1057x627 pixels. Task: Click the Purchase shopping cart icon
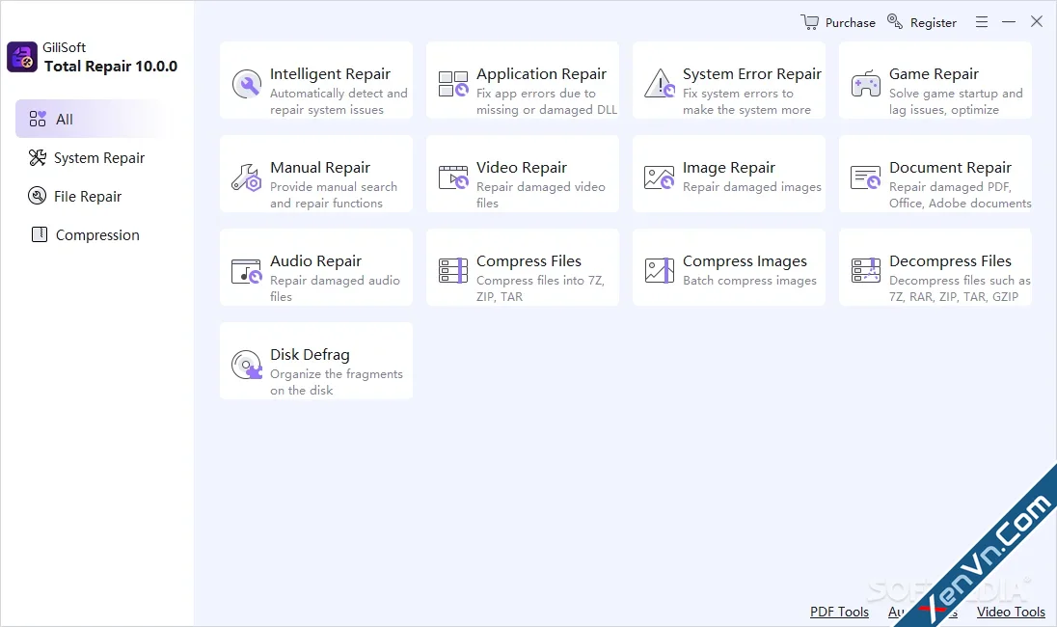tap(809, 21)
